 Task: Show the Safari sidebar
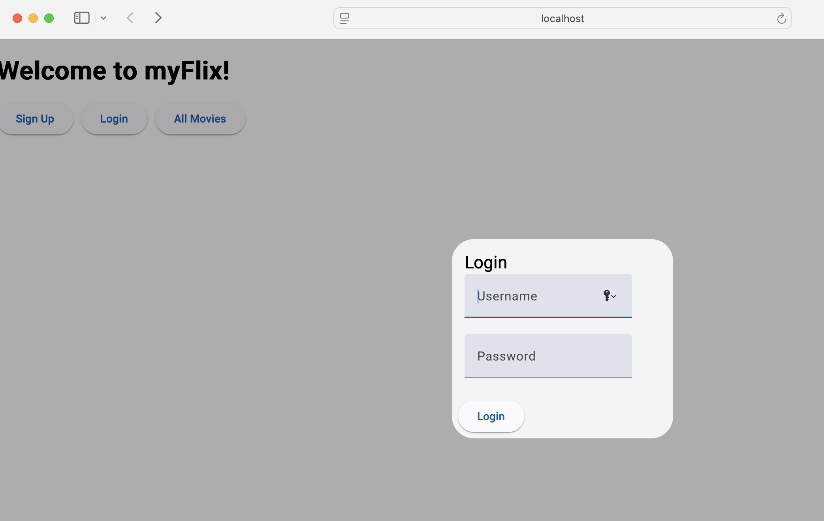click(x=82, y=18)
